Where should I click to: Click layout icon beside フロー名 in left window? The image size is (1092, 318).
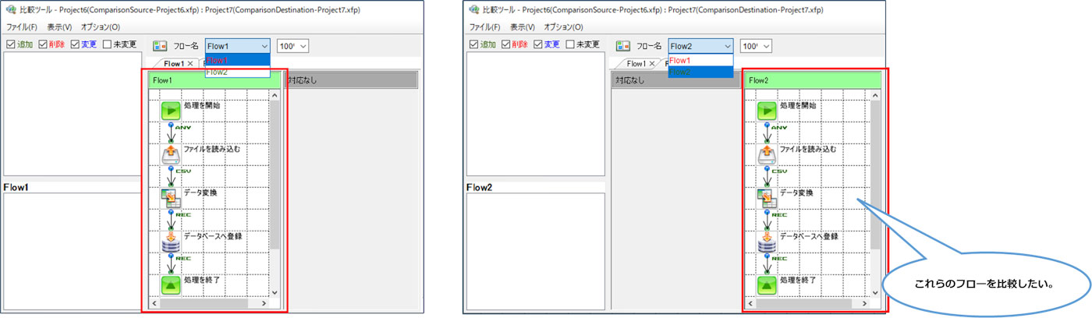(159, 46)
